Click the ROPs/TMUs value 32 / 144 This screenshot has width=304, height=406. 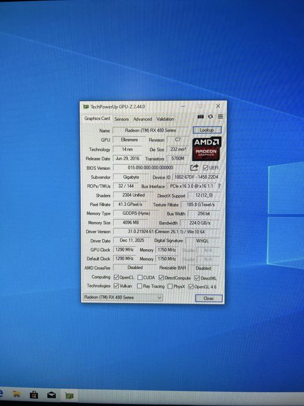126,186
